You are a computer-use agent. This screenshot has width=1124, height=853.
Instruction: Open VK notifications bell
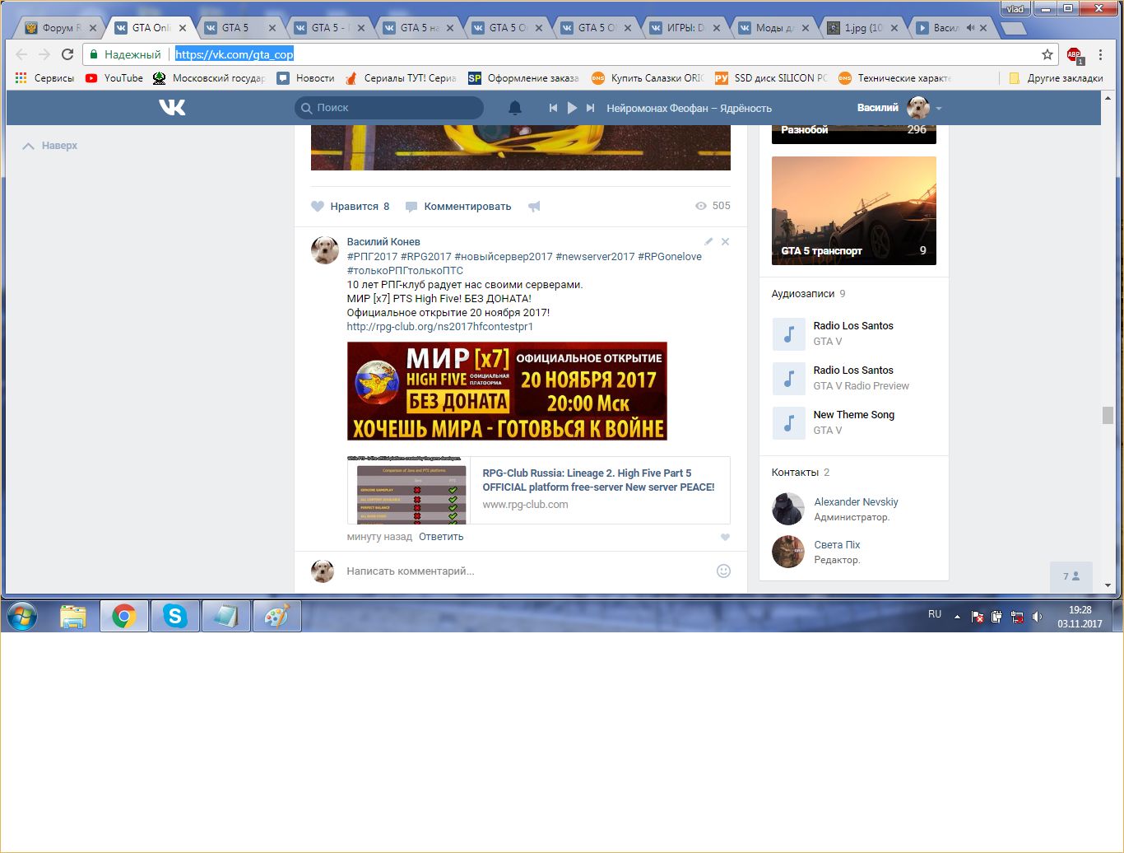[x=515, y=108]
